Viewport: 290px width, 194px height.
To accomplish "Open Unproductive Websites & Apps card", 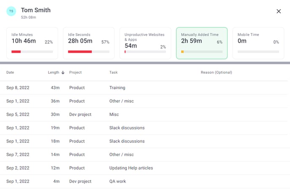I will (x=145, y=43).
